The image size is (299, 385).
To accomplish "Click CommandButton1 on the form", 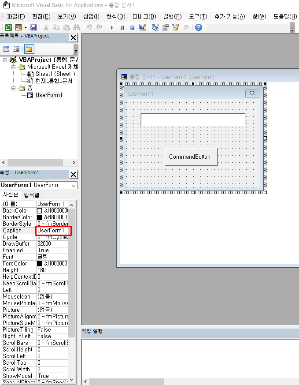I will tap(192, 157).
